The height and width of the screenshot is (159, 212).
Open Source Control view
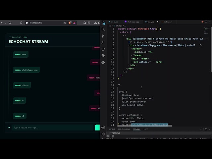click(x=103, y=36)
